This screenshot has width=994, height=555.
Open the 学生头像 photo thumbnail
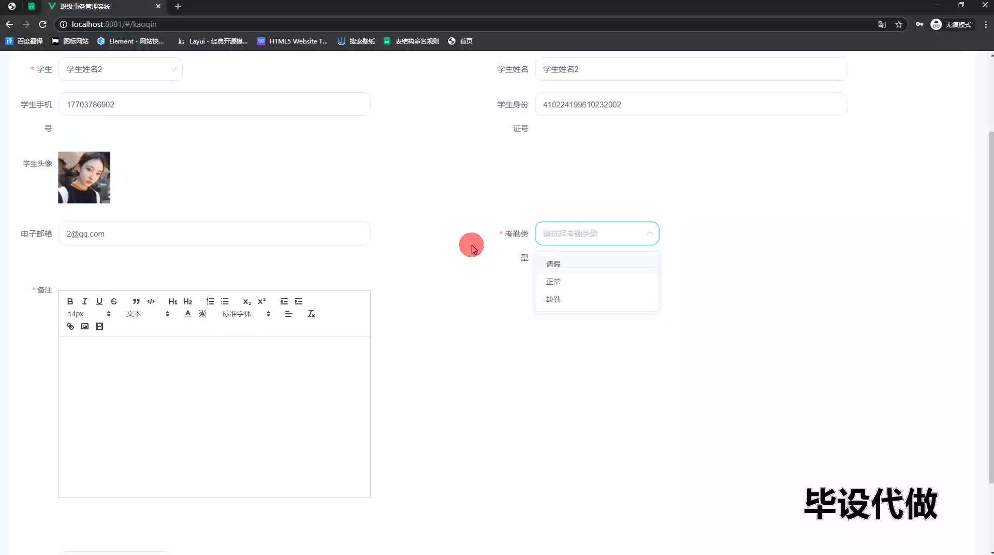[84, 178]
